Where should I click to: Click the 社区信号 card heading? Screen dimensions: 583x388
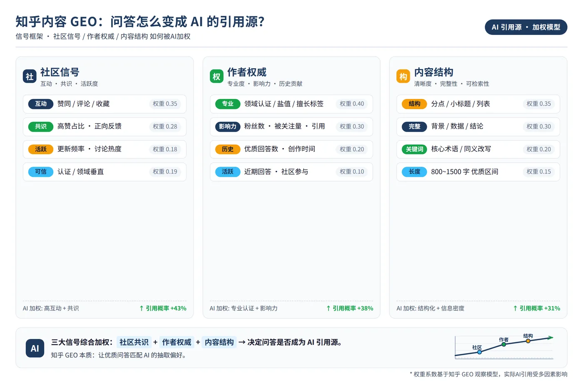60,72
